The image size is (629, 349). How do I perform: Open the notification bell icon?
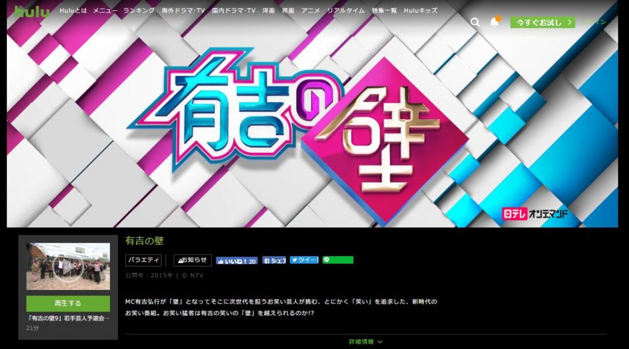pyautogui.click(x=494, y=22)
